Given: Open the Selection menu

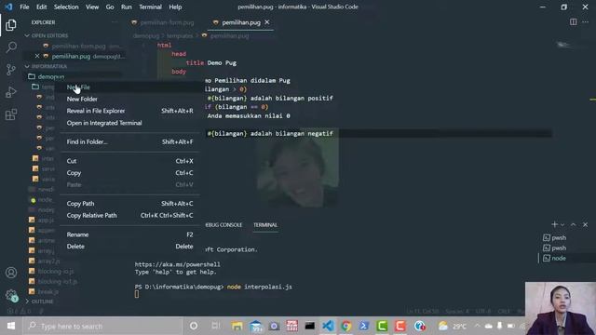Looking at the screenshot, I should coord(66,7).
